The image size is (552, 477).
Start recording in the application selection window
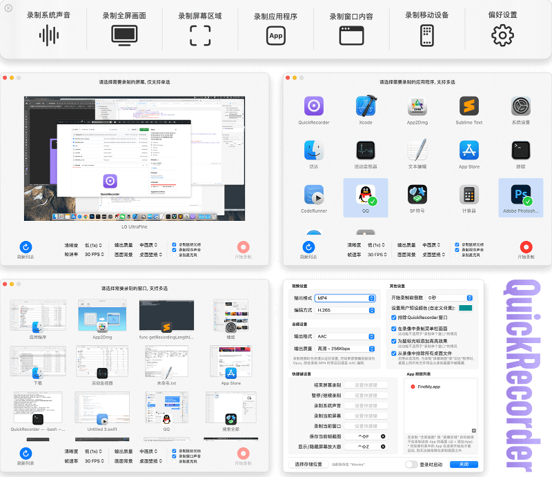[526, 247]
